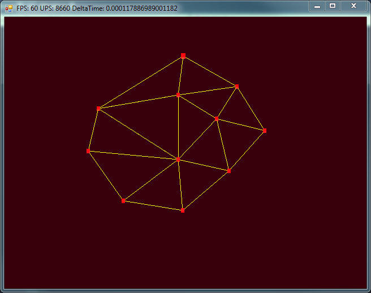Select the rightmost red node of the mesh

(x=265, y=131)
